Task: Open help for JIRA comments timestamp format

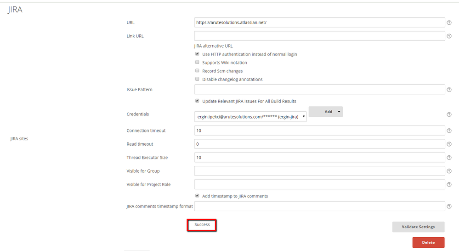Action: (449, 207)
